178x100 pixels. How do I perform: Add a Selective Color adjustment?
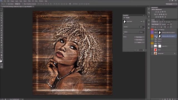click(165, 17)
